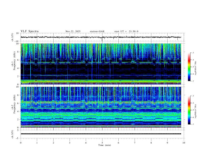The width and height of the screenshot is (207, 160).
Task: Click the time axis tick label "10"
Action: 184,143
